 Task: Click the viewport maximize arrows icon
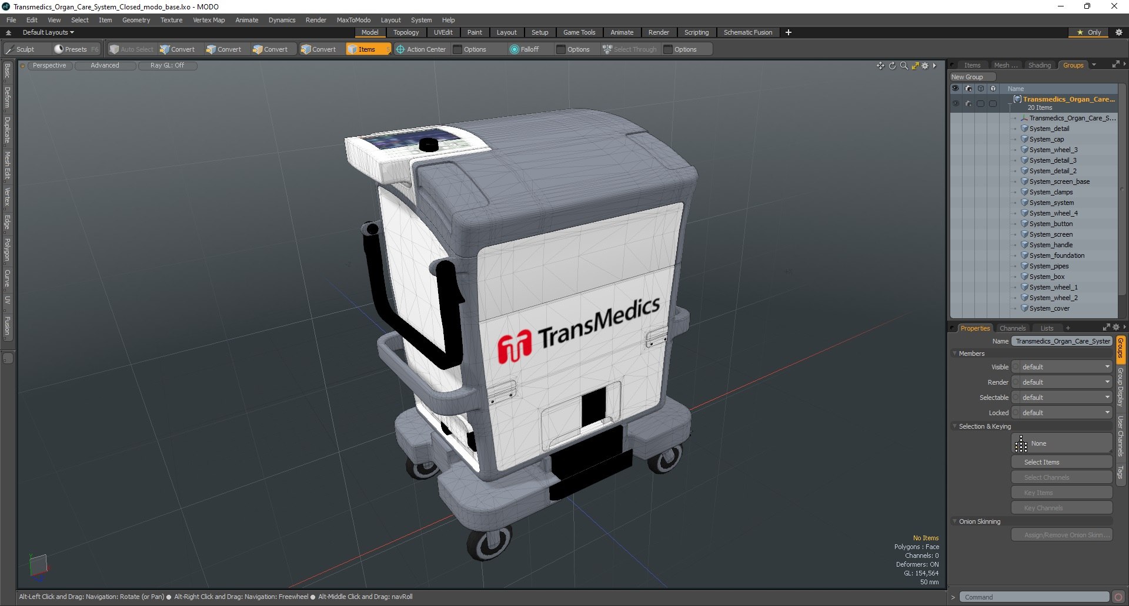point(915,66)
